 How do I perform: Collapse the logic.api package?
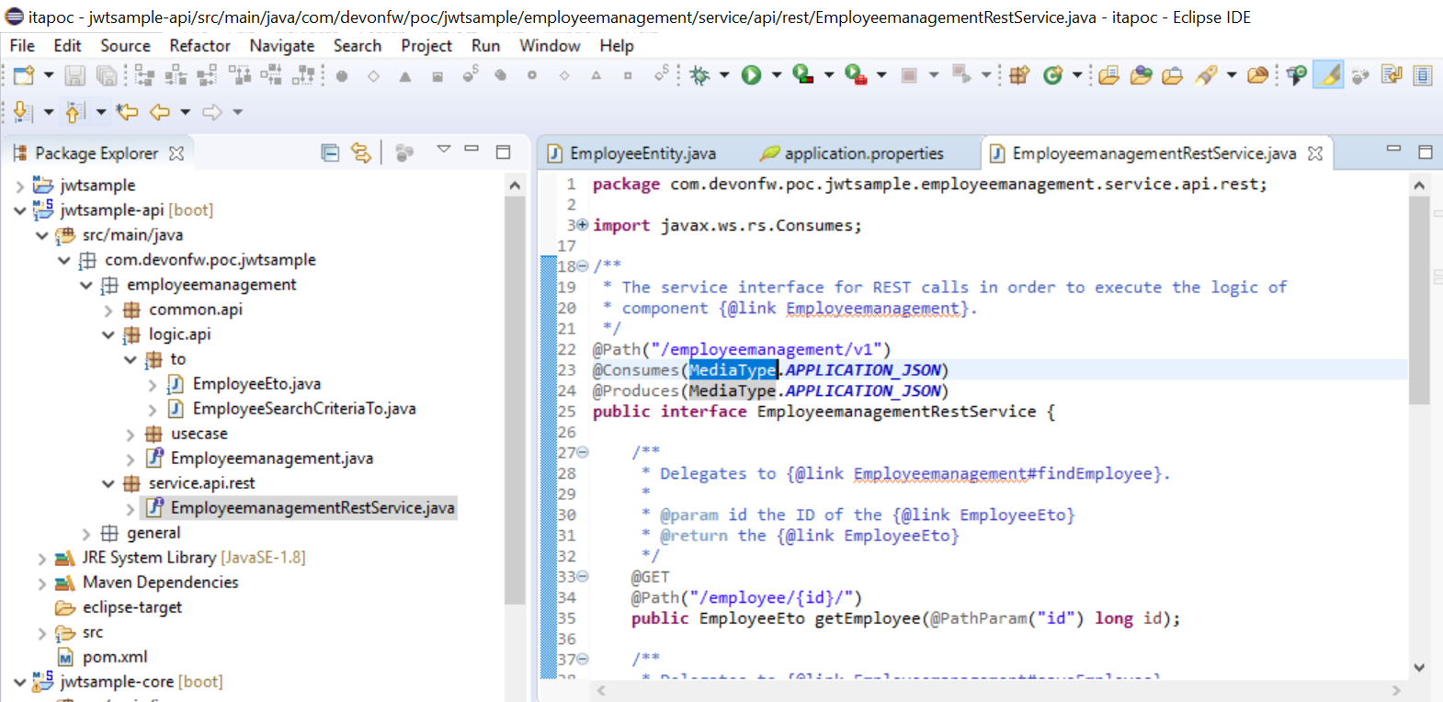click(x=108, y=334)
